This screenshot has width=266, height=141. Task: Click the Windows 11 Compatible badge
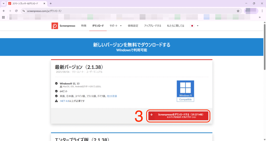point(185,91)
